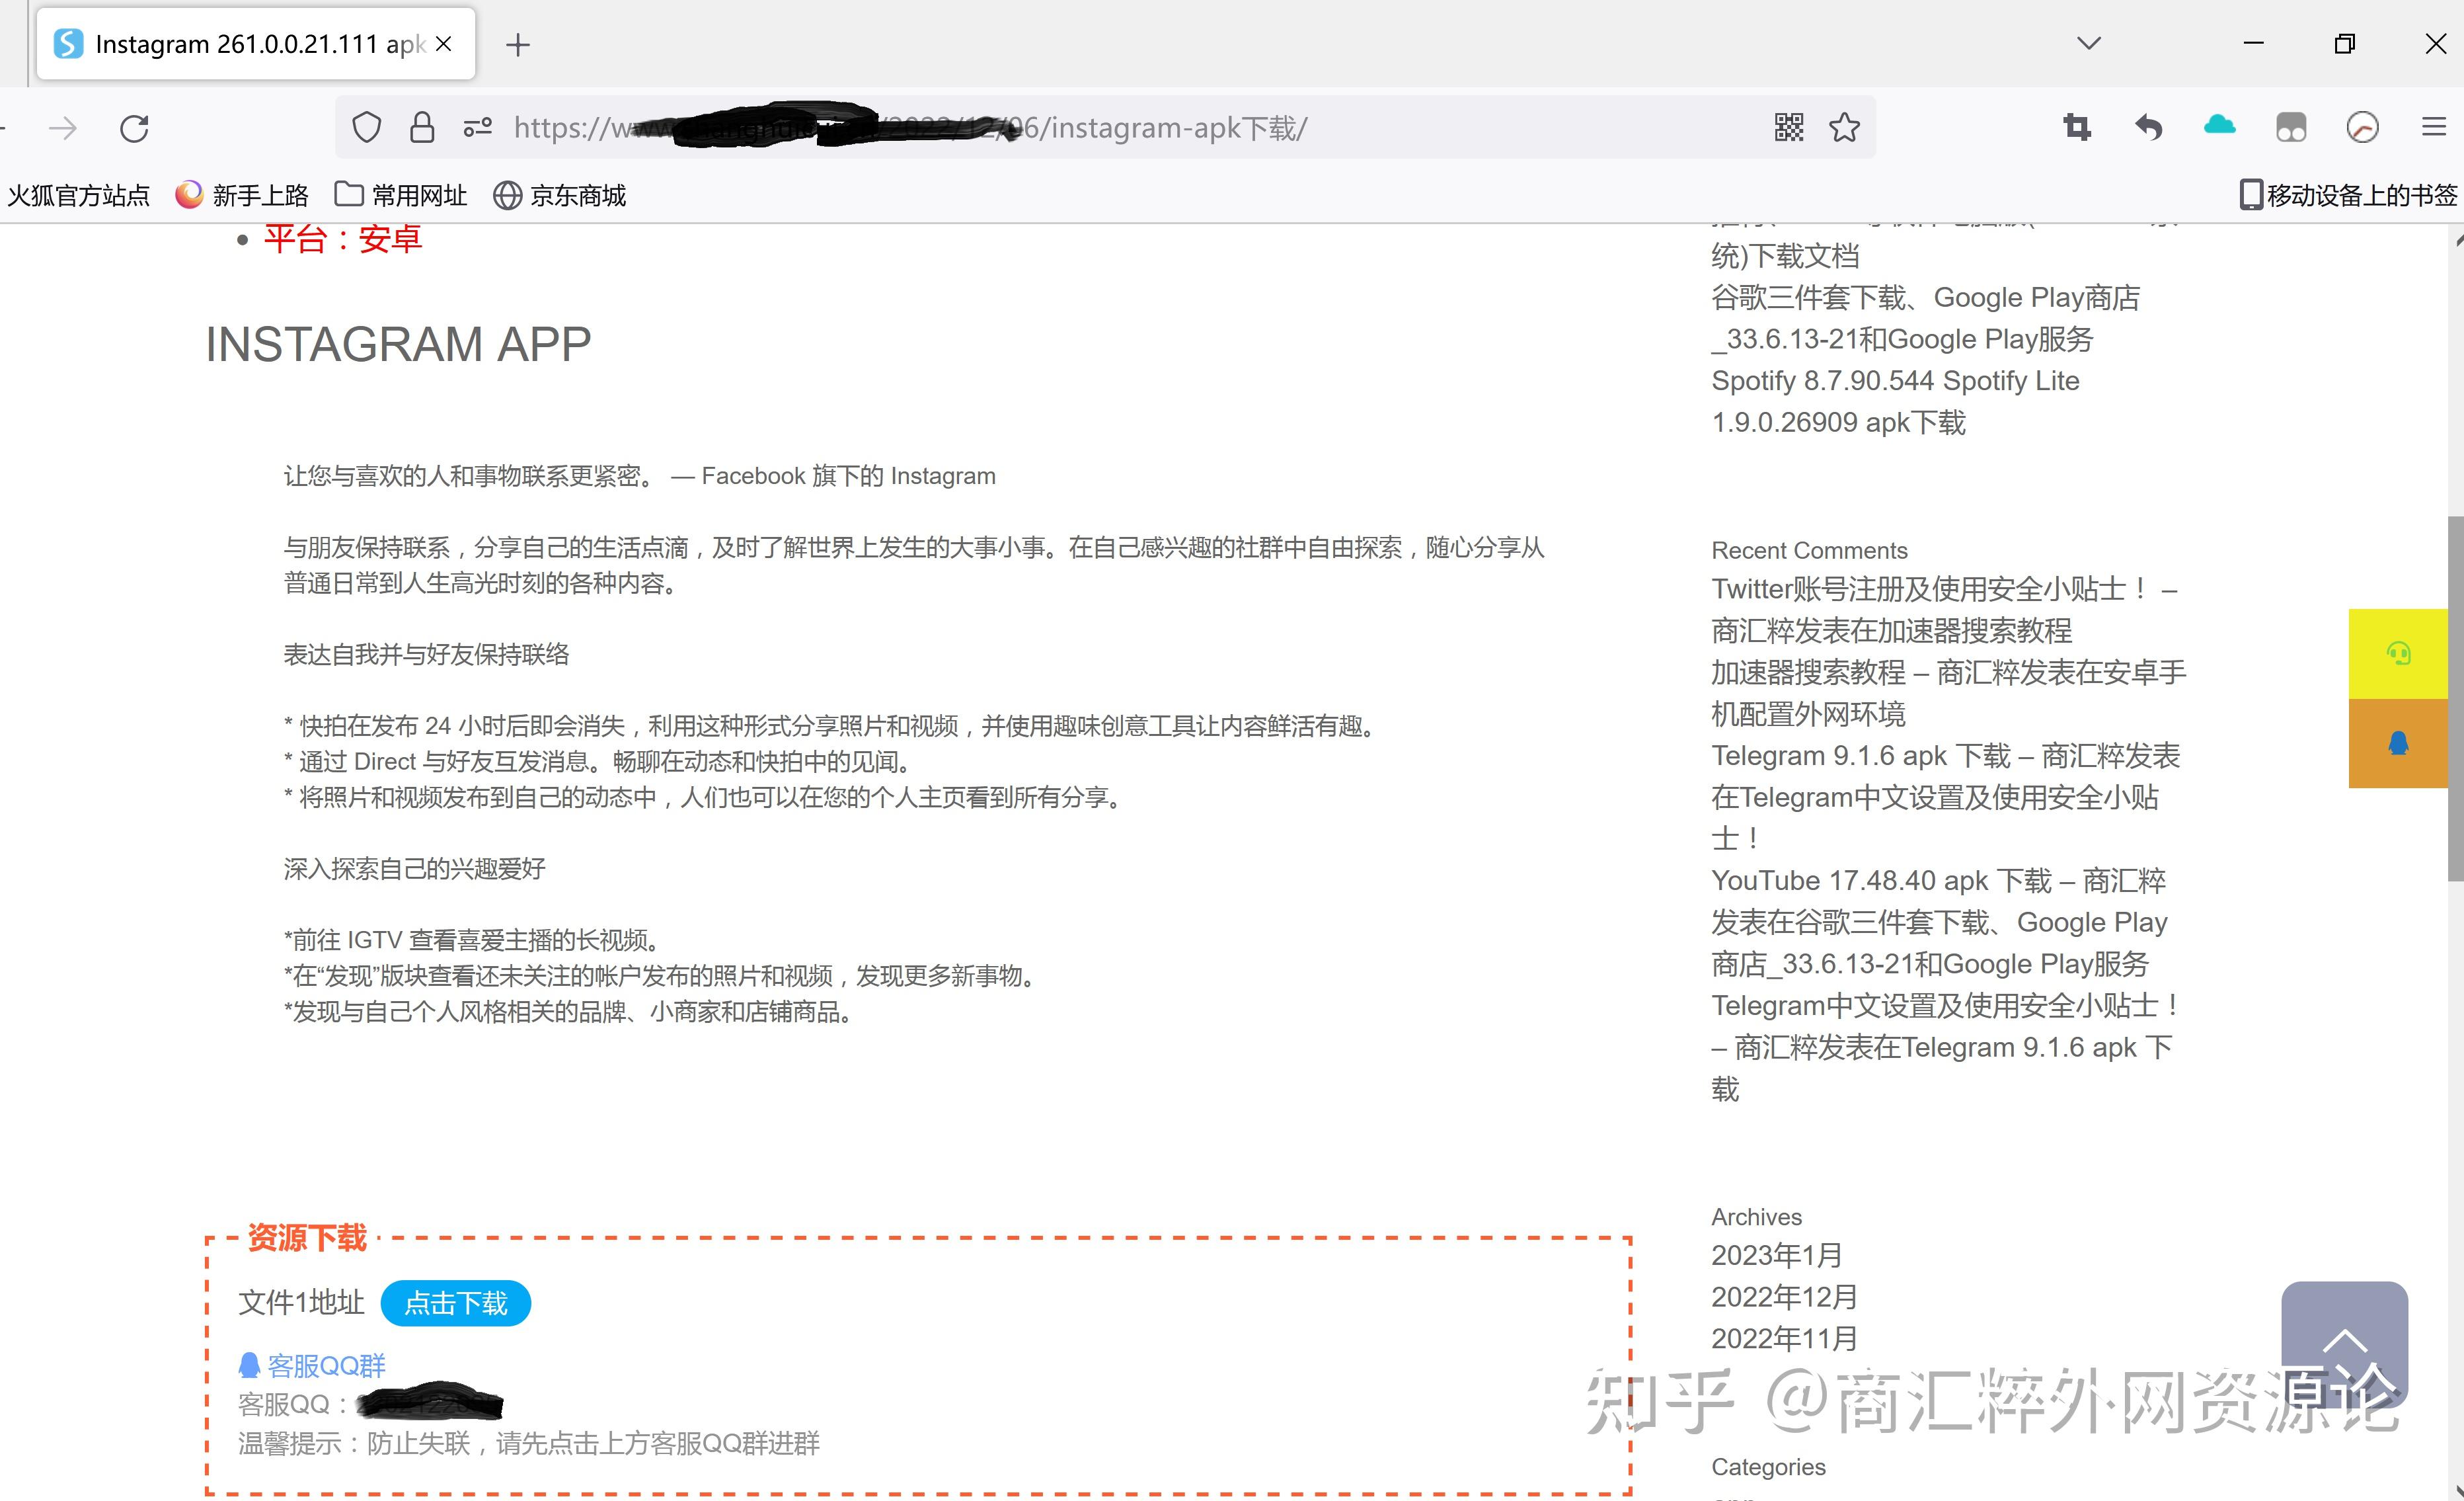The image size is (2464, 1501).
Task: Click the 点击下载 download button
Action: (454, 1304)
